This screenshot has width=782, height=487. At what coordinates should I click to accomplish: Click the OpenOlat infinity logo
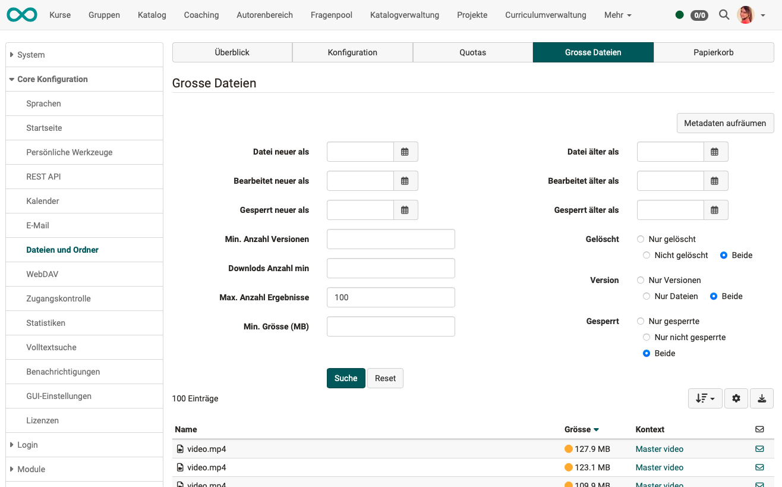pos(21,13)
